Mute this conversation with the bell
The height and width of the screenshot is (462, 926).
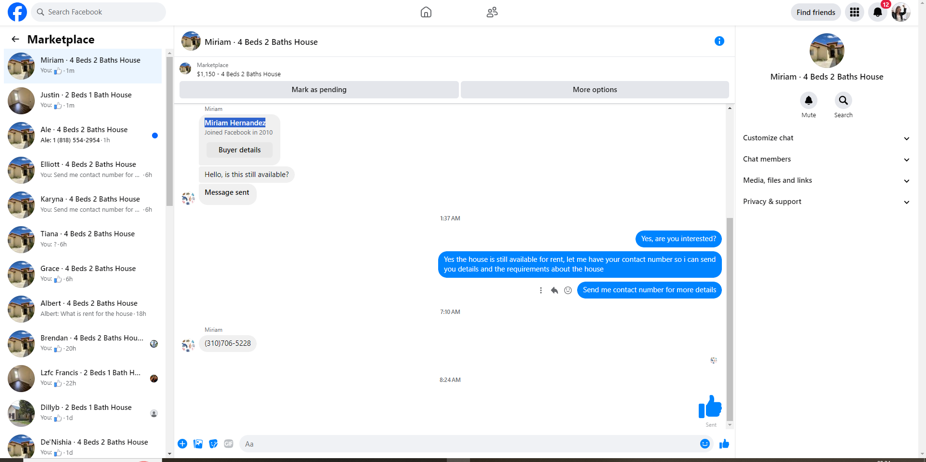point(809,100)
